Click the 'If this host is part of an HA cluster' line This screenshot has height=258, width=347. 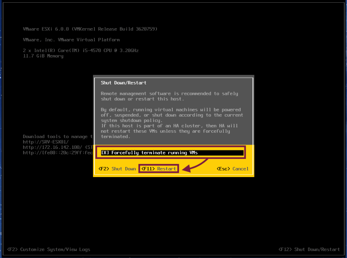click(169, 126)
